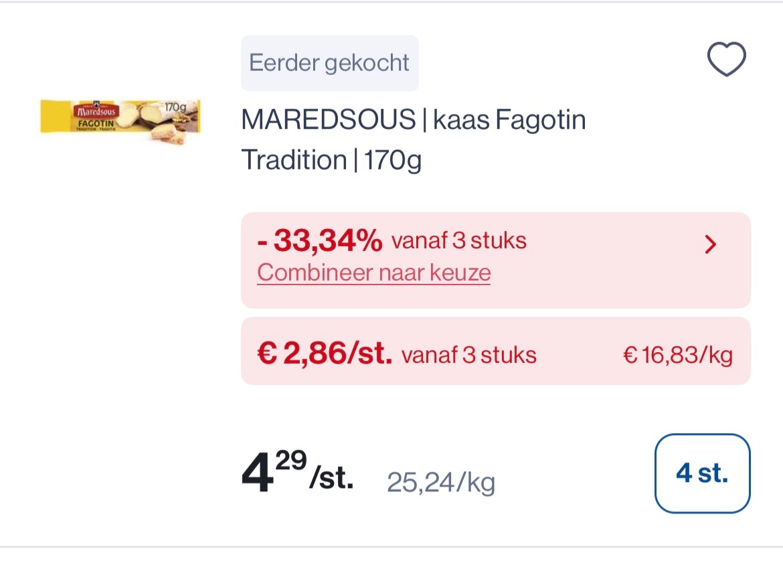Viewport: 783px width, 563px height.
Task: Click the Eerder gekocht badge
Action: click(x=329, y=62)
